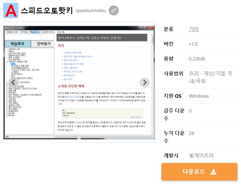Select 단어찾기 tab in screenshot

pos(44,44)
